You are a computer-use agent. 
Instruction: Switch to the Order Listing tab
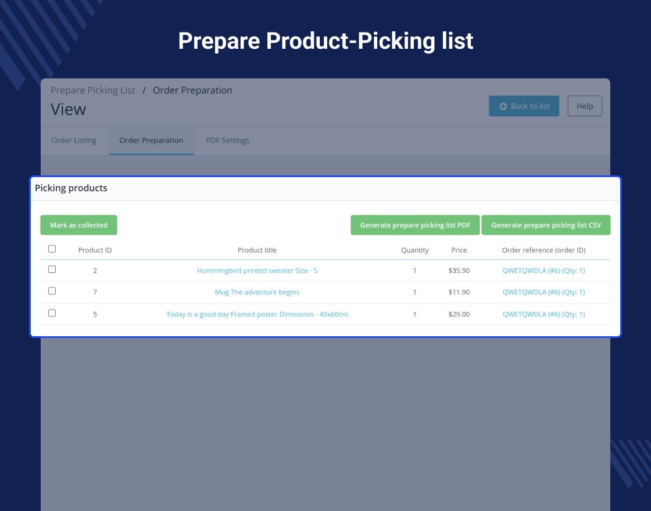(x=74, y=140)
